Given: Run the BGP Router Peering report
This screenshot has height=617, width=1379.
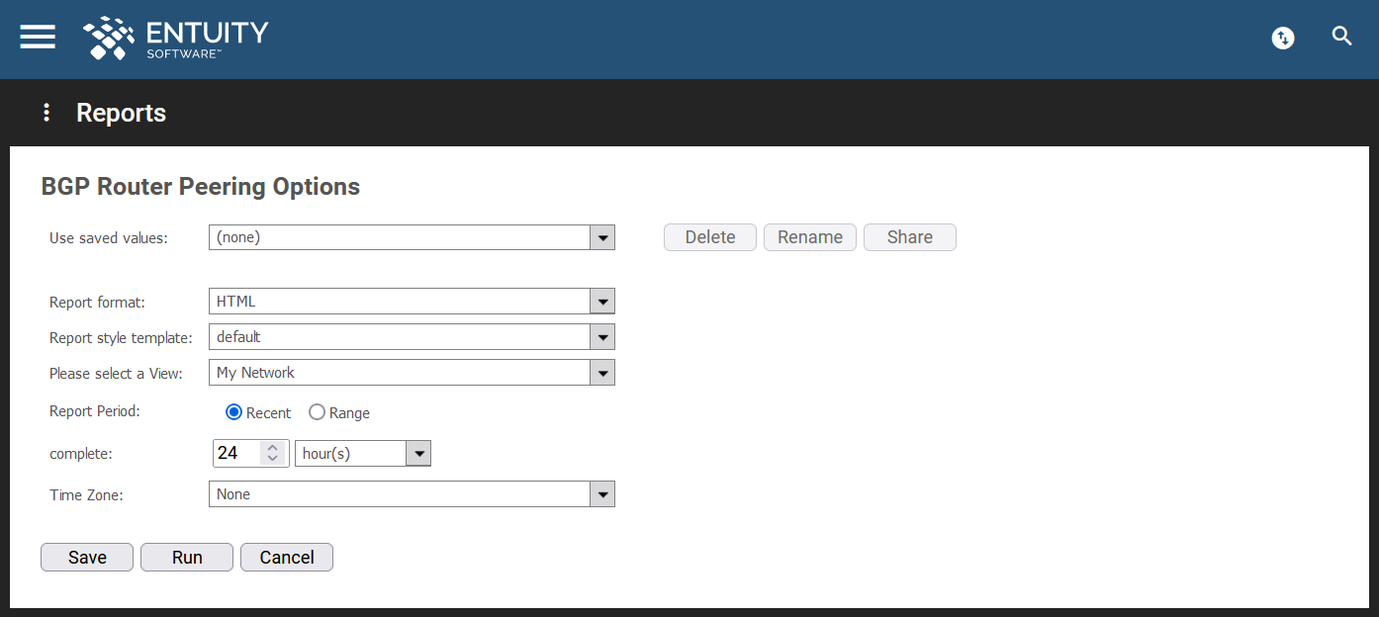Looking at the screenshot, I should coord(187,558).
